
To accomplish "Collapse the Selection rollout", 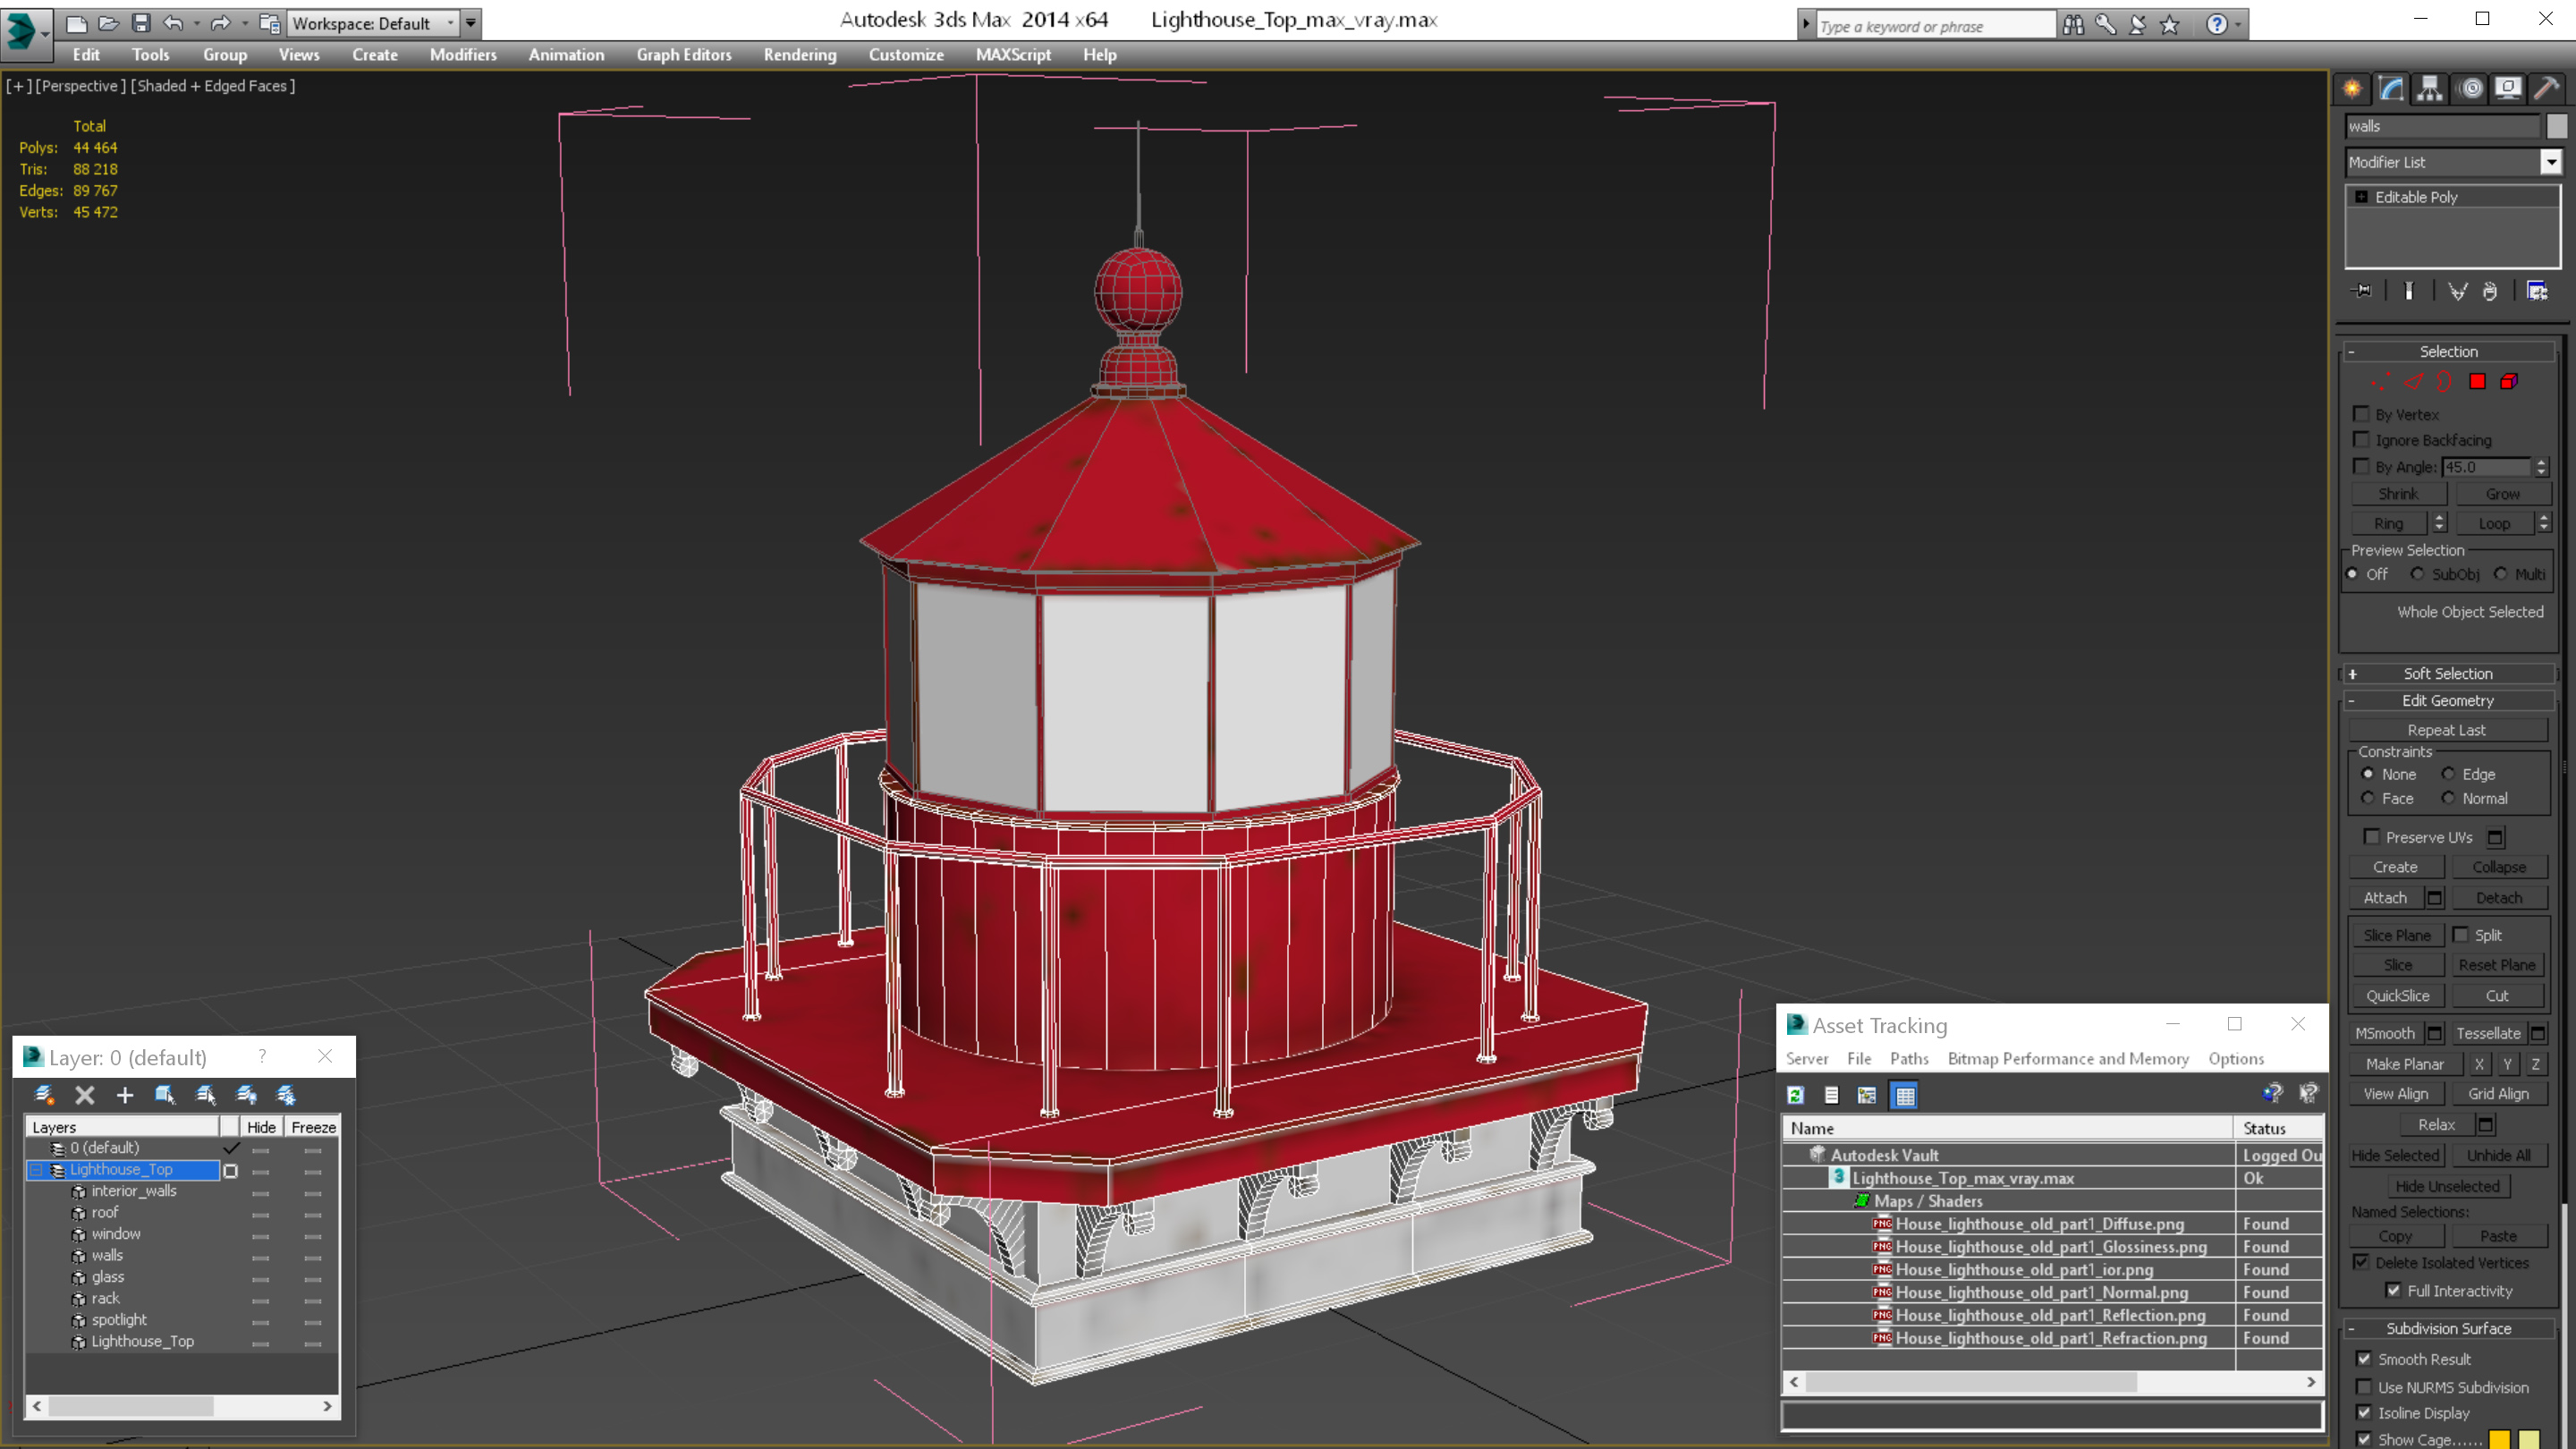I will click(2448, 352).
